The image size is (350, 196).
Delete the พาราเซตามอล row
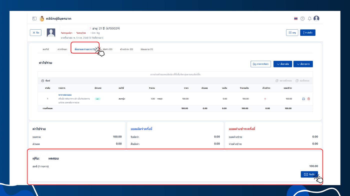pos(309,99)
